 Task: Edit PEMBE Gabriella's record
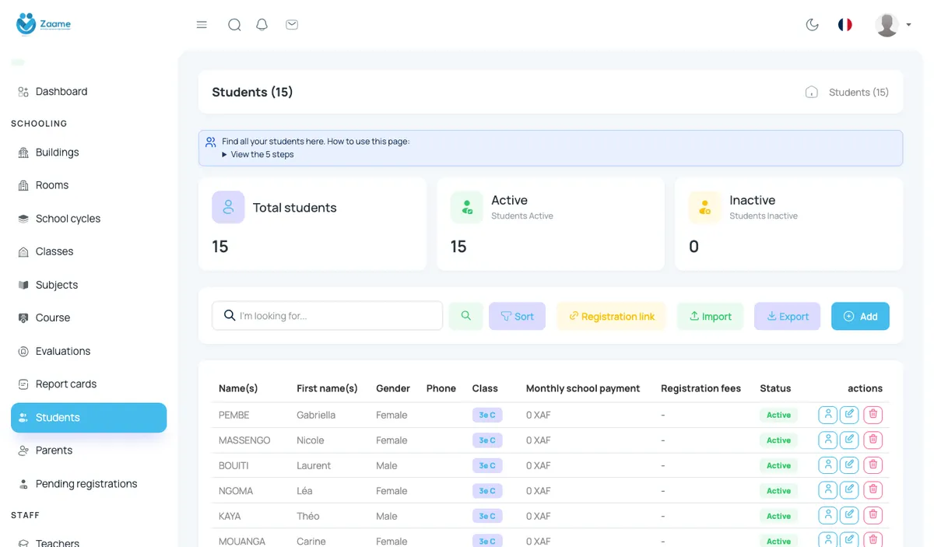pos(849,415)
